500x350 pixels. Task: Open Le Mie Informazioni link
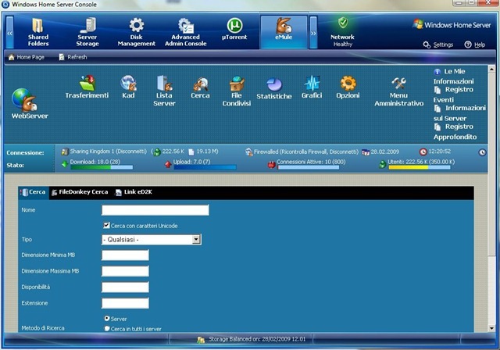(x=453, y=77)
